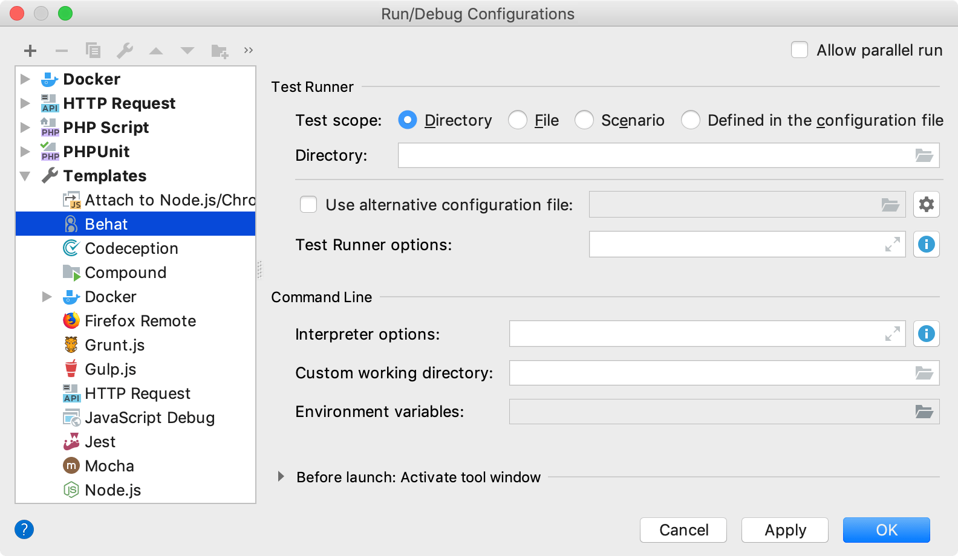Grab the panel splitter handle
Viewport: 958px width, 556px height.
coord(259,270)
